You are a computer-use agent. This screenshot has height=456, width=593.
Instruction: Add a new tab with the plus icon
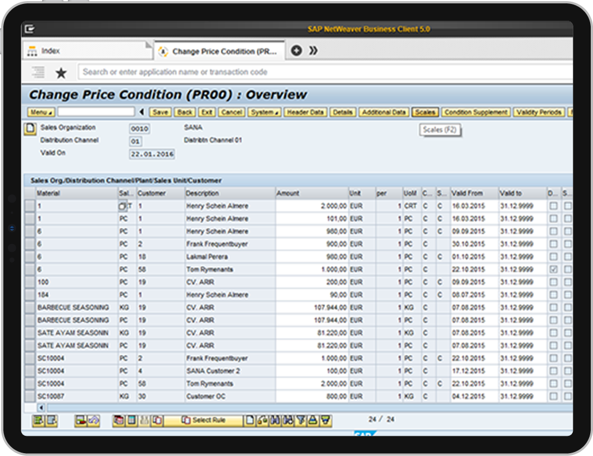point(296,51)
